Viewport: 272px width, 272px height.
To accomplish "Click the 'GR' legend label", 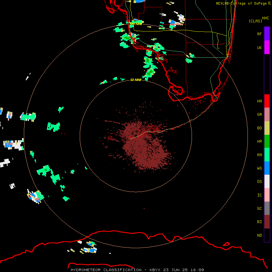I will [259, 114].
